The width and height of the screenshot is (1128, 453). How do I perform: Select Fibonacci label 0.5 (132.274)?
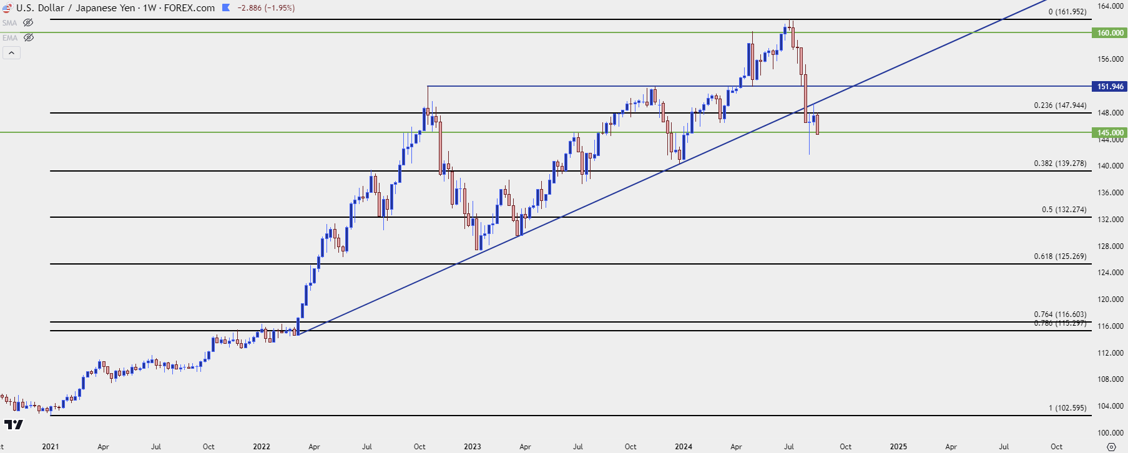(x=1064, y=210)
